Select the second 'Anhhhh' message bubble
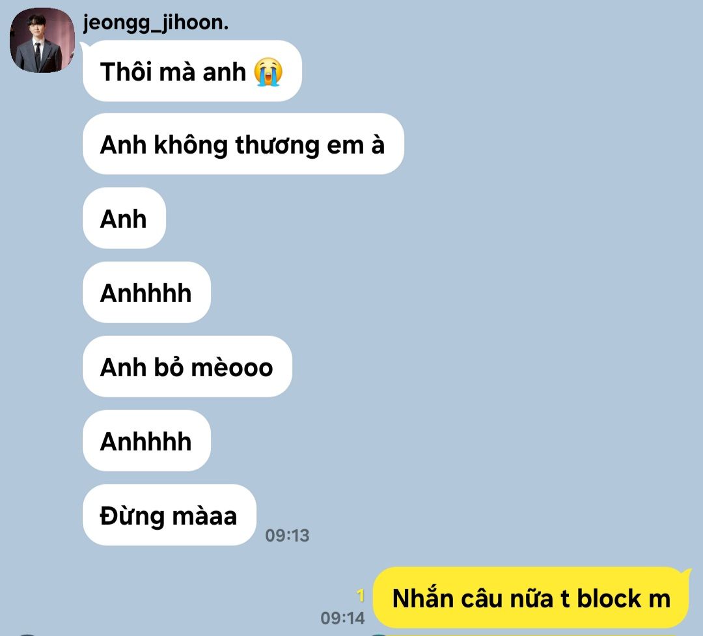 pyautogui.click(x=146, y=441)
